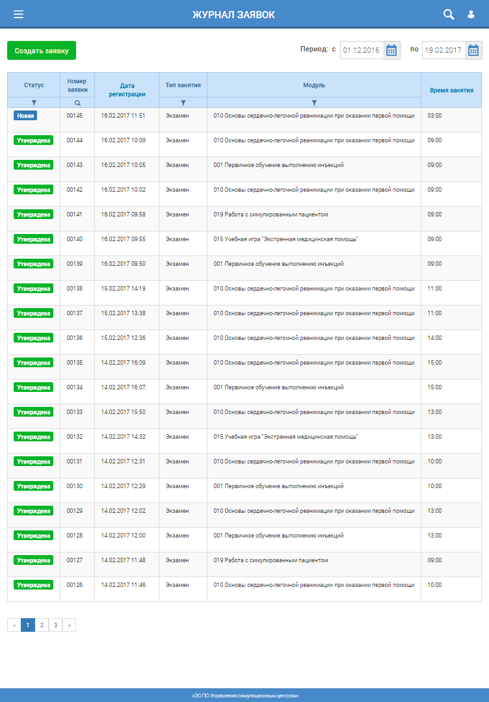Select request number 00133

pos(75,412)
